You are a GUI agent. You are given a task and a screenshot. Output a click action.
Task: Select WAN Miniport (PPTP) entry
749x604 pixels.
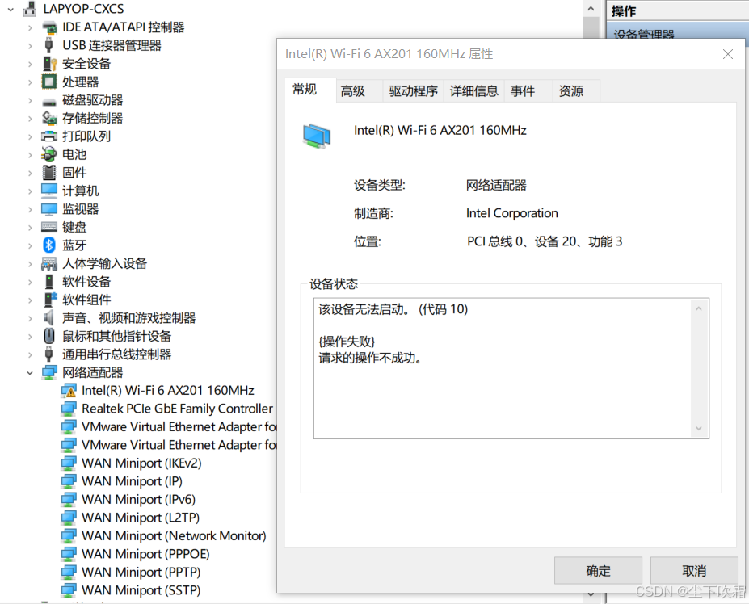(141, 572)
